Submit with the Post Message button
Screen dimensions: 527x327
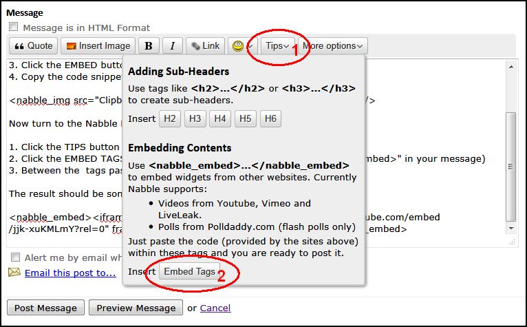[46, 308]
